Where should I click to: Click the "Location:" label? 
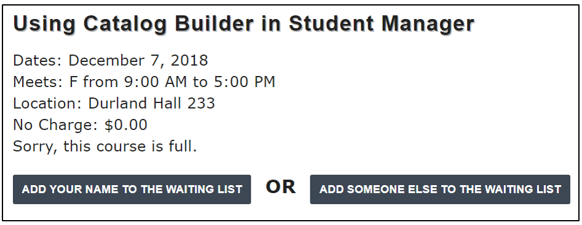[x=47, y=103]
